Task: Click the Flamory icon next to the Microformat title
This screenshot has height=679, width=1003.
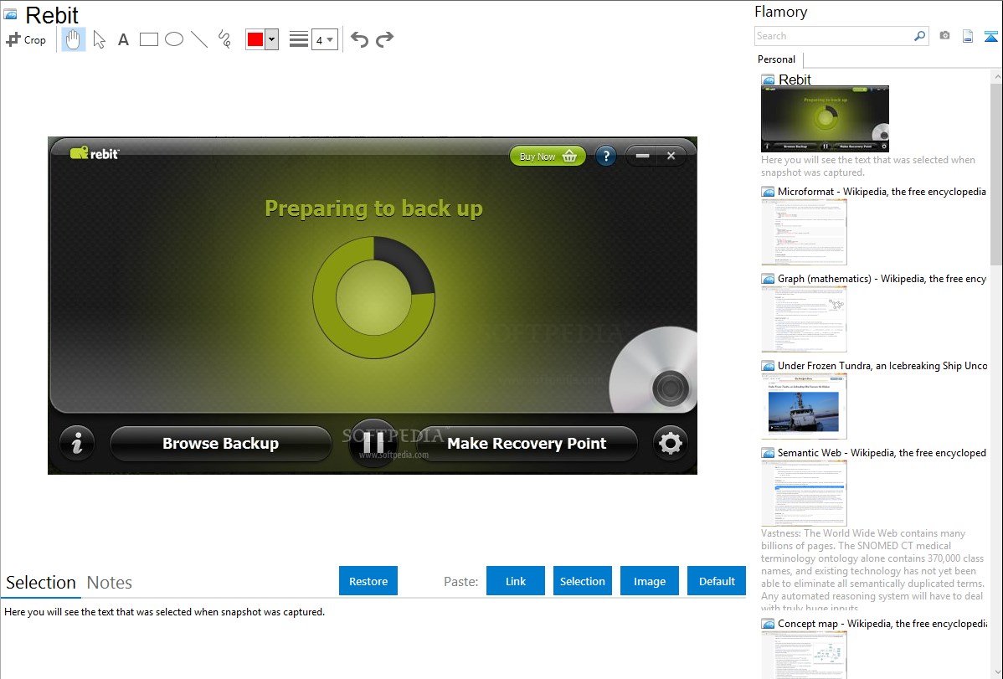Action: tap(769, 192)
